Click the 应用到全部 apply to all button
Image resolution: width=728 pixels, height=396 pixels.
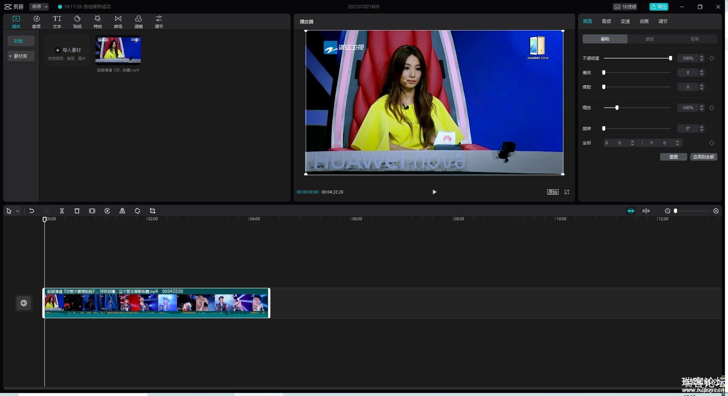704,157
